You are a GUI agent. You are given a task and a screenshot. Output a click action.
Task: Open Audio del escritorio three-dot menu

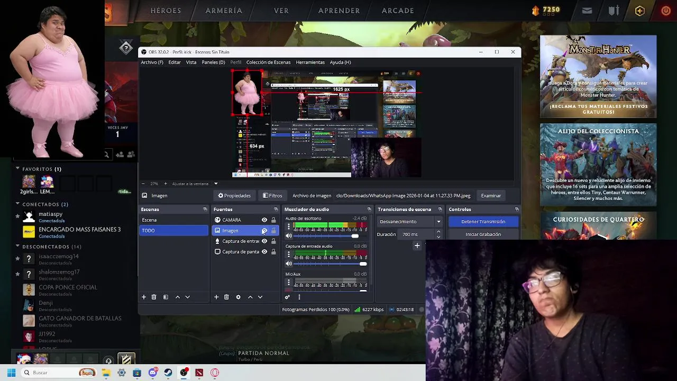click(x=289, y=226)
